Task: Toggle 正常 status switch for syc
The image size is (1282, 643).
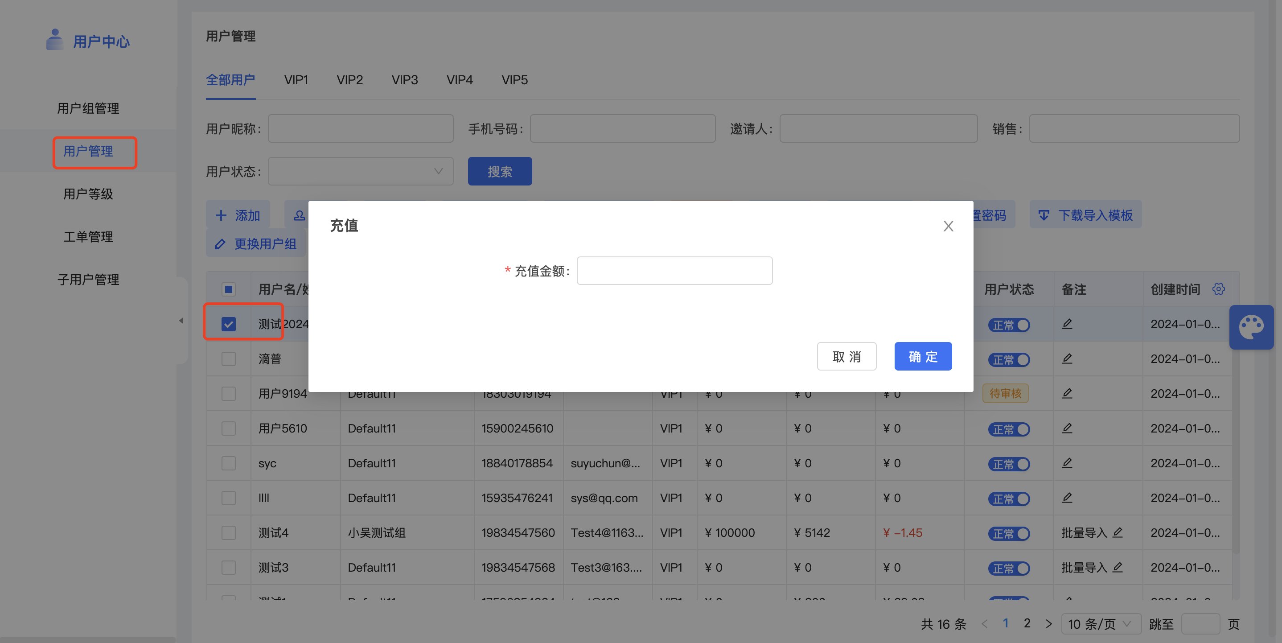Action: coord(1009,464)
